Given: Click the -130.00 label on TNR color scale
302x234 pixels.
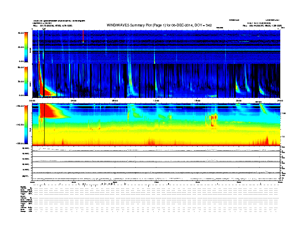Looking at the screenshot, I should [20, 106].
